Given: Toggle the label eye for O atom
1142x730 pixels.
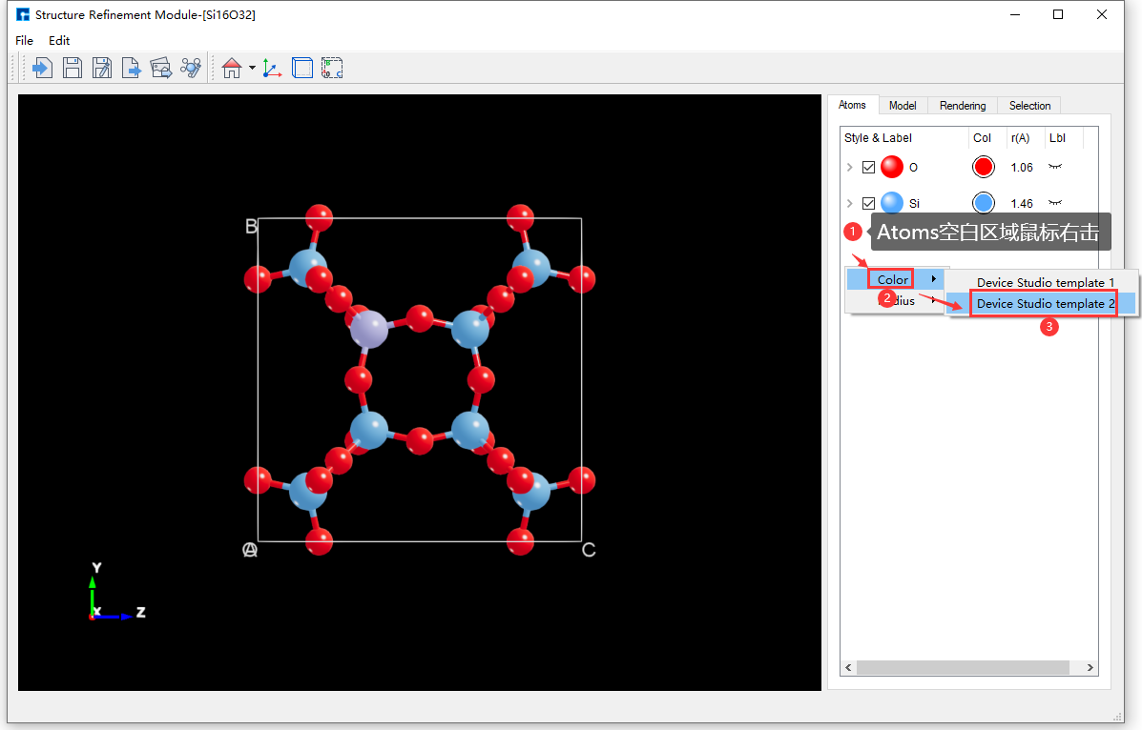Looking at the screenshot, I should [1055, 168].
